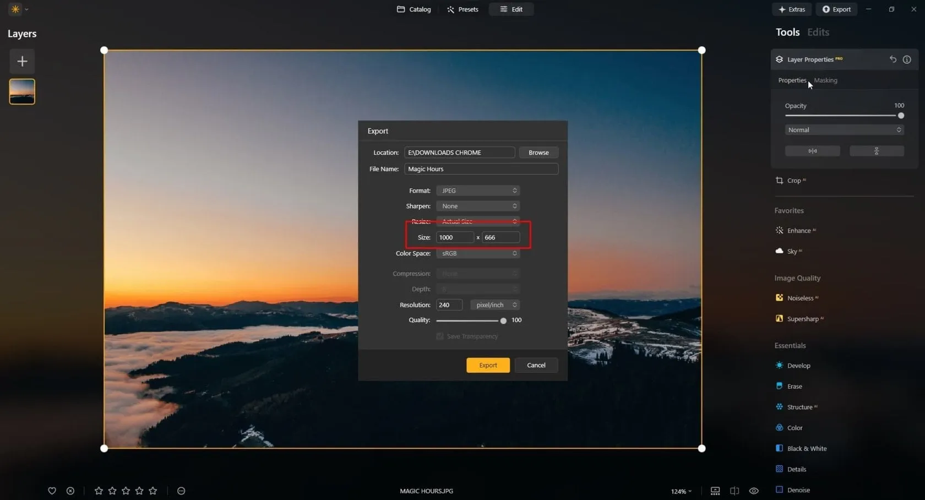The image size is (925, 500).
Task: Open the Format dropdown set to JPEG
Action: [477, 190]
